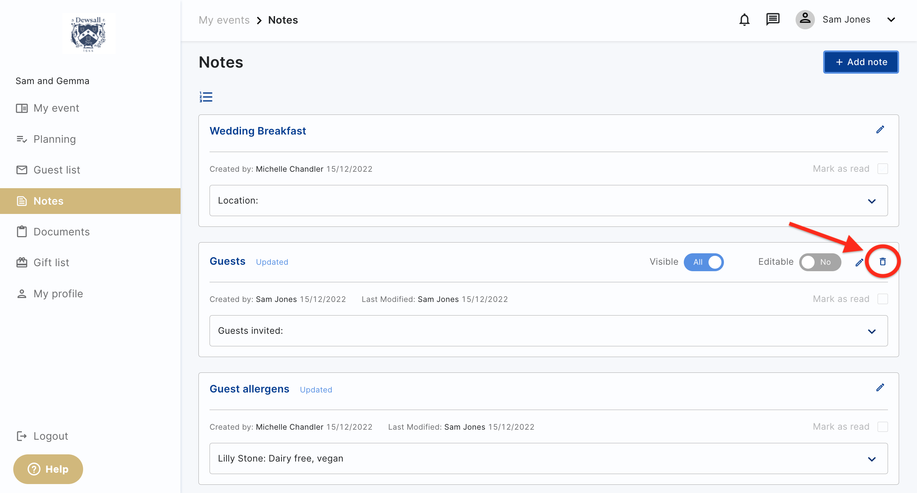Toggle the Editable No switch
917x493 pixels.
point(820,262)
